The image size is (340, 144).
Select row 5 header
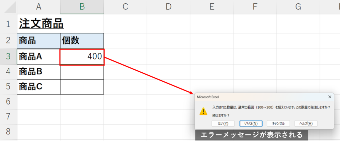pyautogui.click(x=8, y=87)
